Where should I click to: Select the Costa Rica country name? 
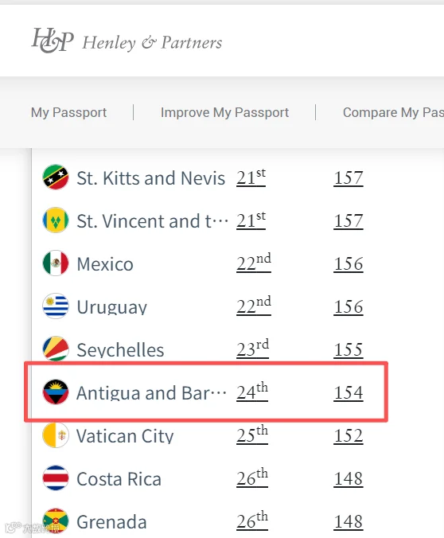(119, 479)
